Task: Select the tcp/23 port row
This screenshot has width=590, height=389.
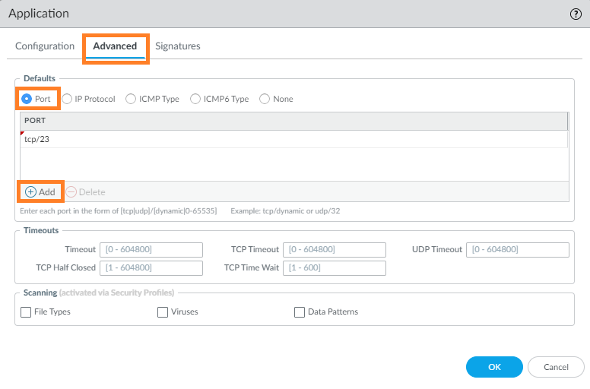Action: pyautogui.click(x=293, y=139)
